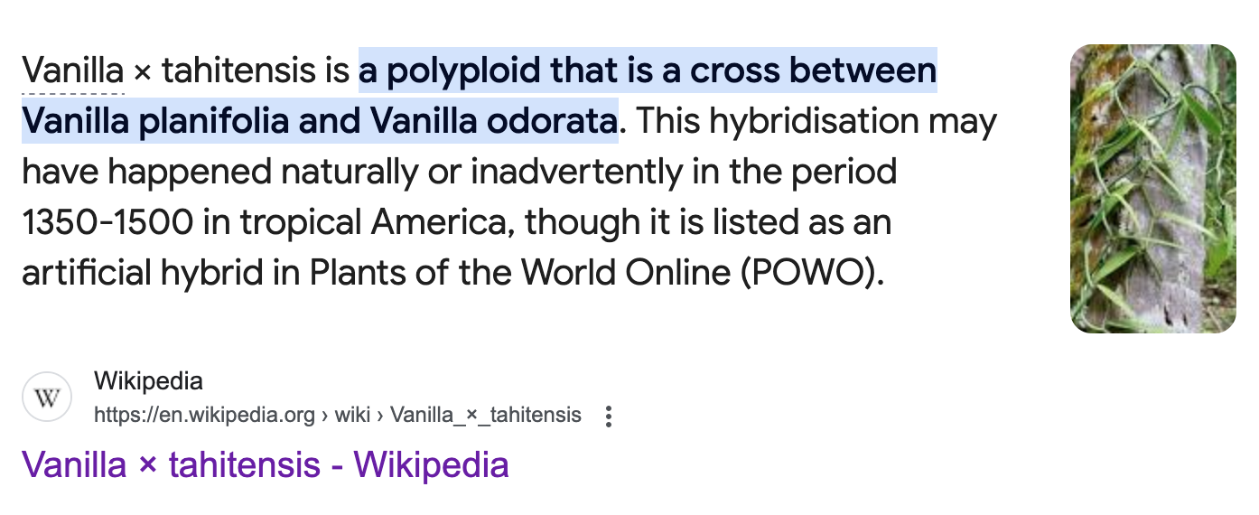1259x515 pixels.
Task: Open the three-dot options beside the URL
Action: [x=609, y=416]
